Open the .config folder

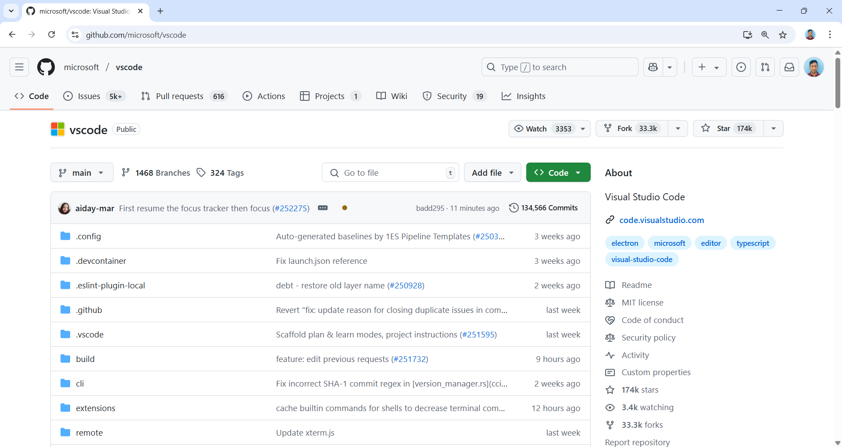(x=88, y=236)
